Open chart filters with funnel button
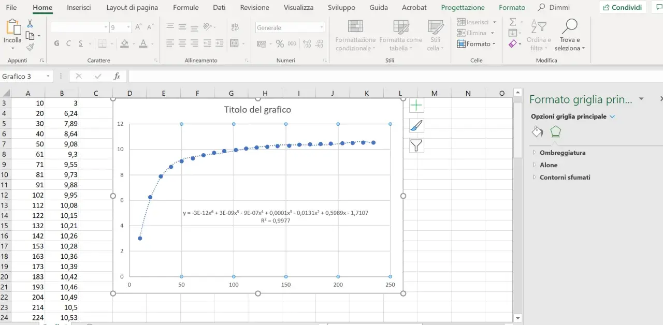Screen dimensions: 663x325 416,145
